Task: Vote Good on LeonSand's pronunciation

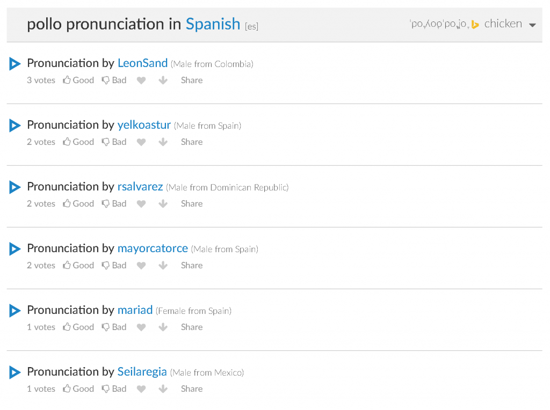Action: (78, 80)
